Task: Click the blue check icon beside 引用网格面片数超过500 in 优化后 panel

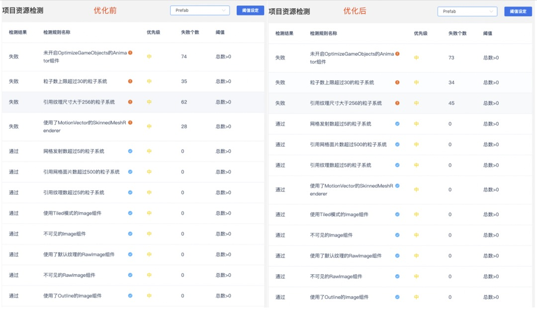Action: pyautogui.click(x=397, y=145)
